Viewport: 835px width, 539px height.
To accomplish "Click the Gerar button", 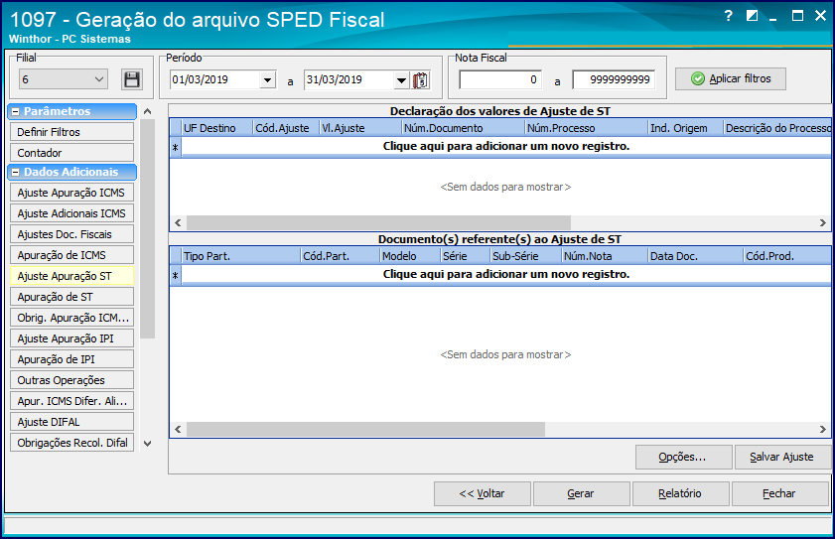I will tap(581, 493).
